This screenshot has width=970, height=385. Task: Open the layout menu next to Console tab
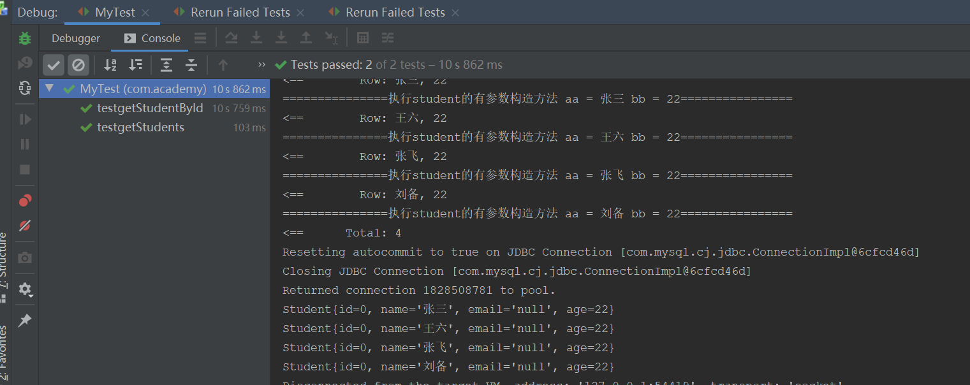coord(200,38)
